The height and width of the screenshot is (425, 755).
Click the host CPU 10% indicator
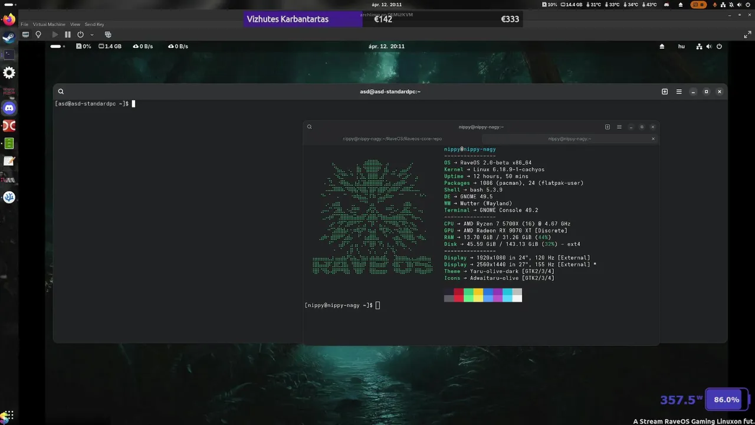coord(549,5)
